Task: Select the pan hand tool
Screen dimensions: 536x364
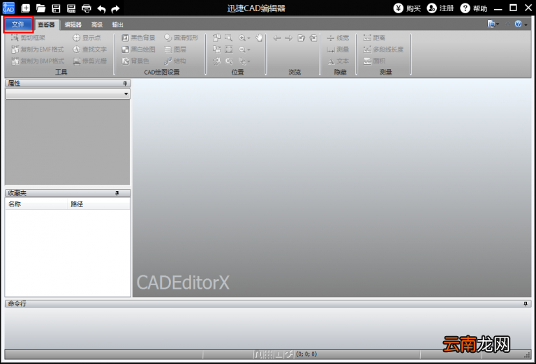Action: (x=260, y=38)
